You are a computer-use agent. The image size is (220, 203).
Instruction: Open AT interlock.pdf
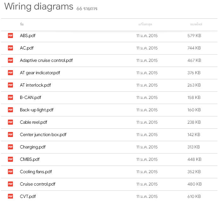pos(35,85)
